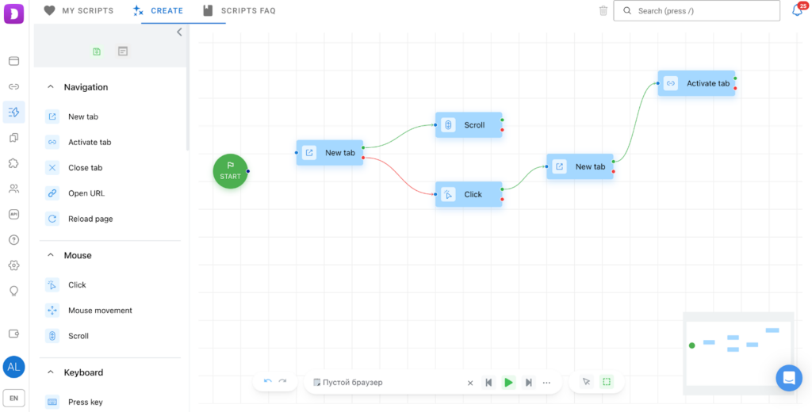812x412 pixels.
Task: Open the settings gear in left sidebar
Action: pos(13,265)
